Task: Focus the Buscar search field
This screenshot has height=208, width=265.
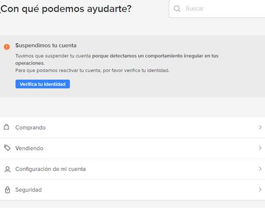Action: [x=217, y=8]
